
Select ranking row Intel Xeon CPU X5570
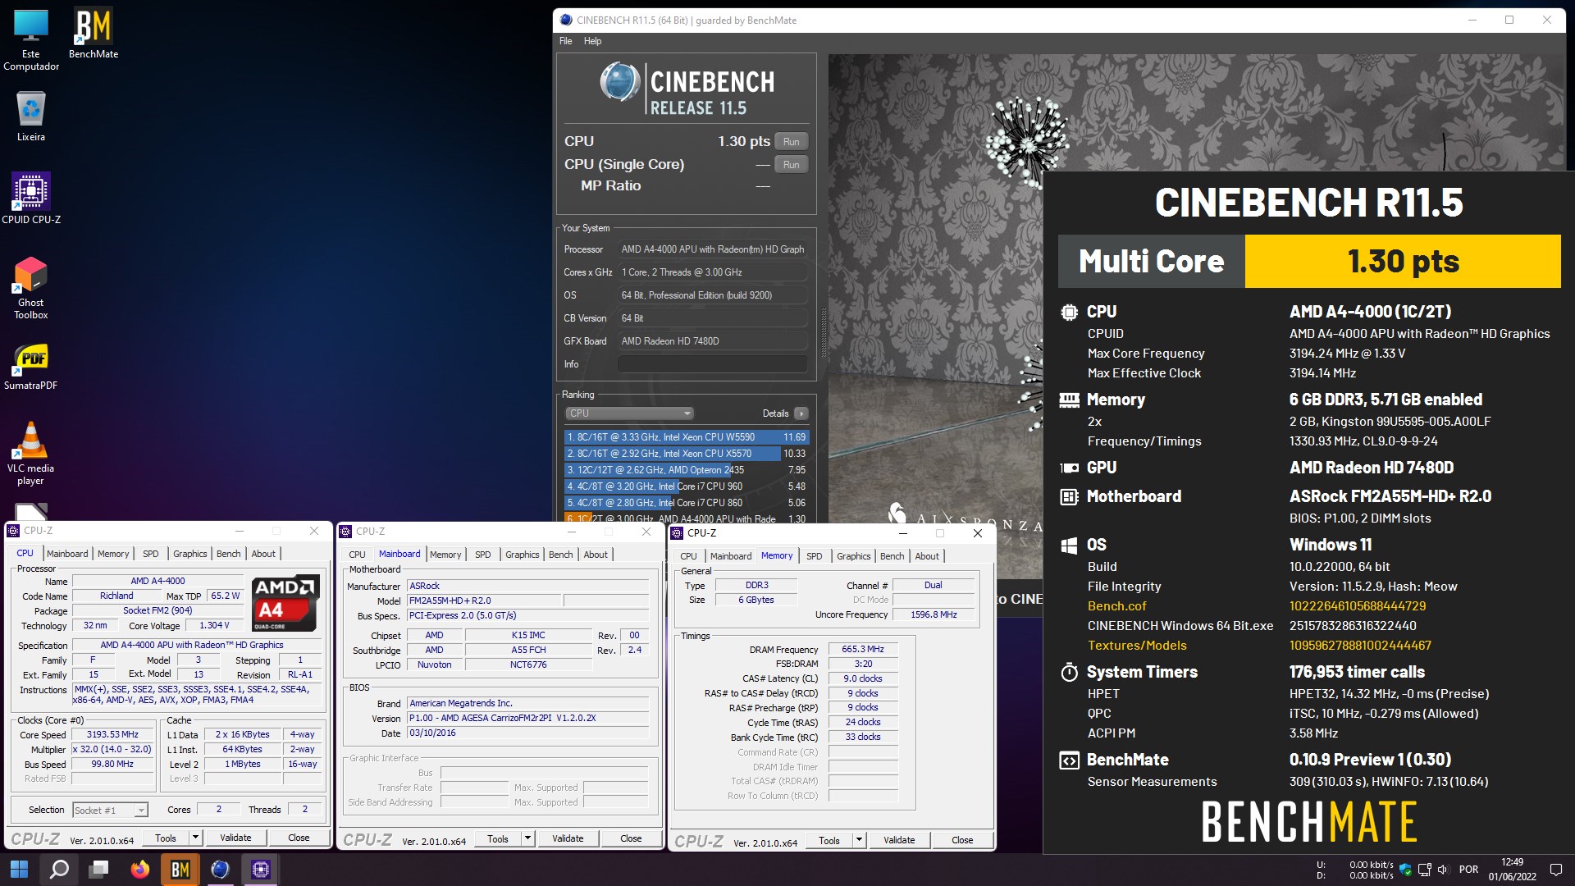[686, 454]
